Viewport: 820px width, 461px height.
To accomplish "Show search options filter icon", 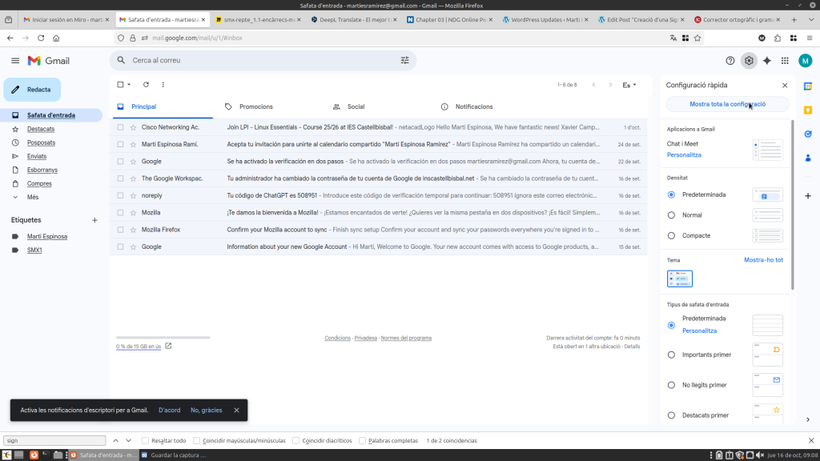I will click(404, 60).
